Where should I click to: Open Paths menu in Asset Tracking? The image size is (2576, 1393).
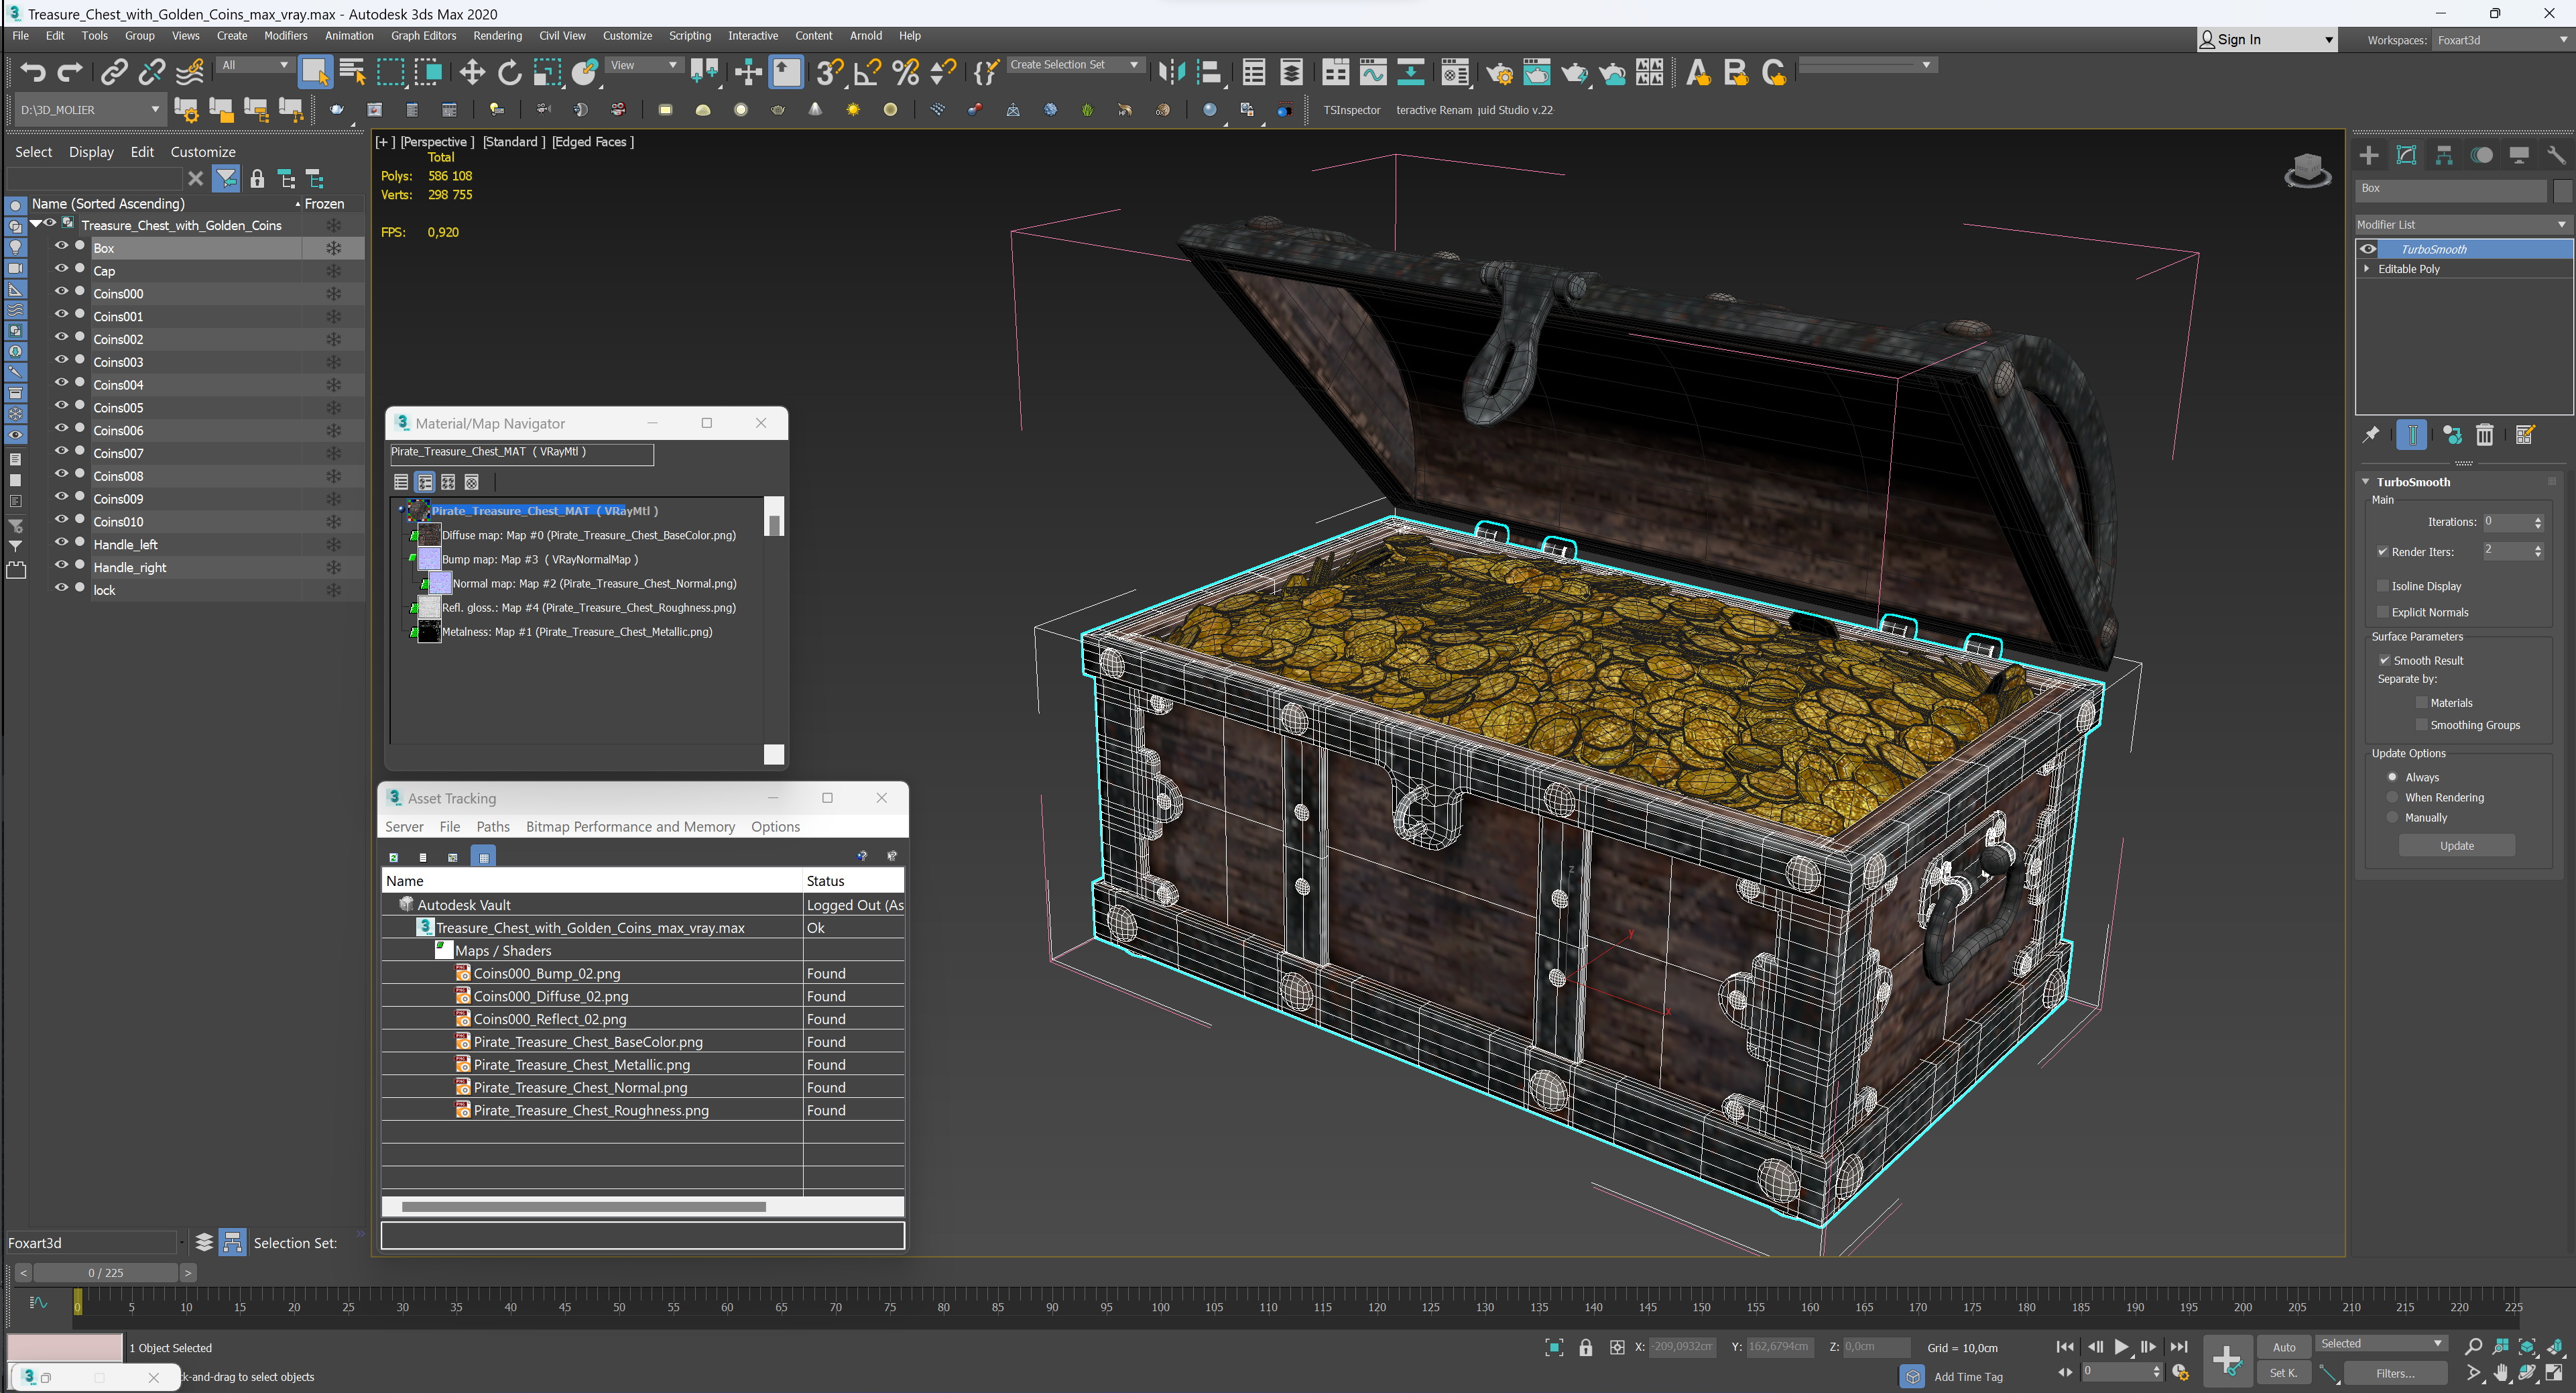[493, 826]
